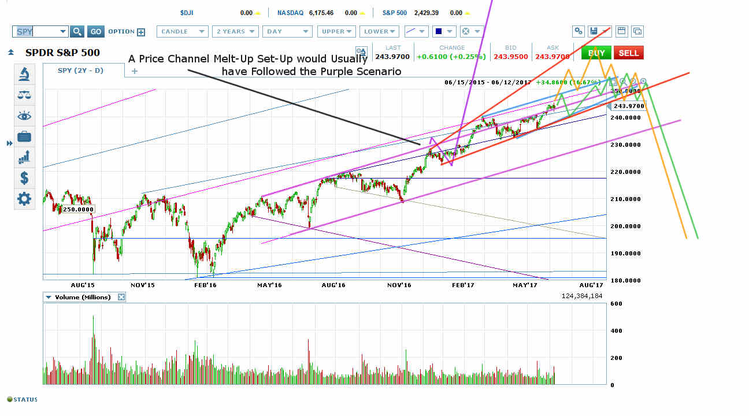This screenshot has width=749, height=416.
Task: Open the 2 YEARS timeframe dropdown
Action: click(235, 32)
